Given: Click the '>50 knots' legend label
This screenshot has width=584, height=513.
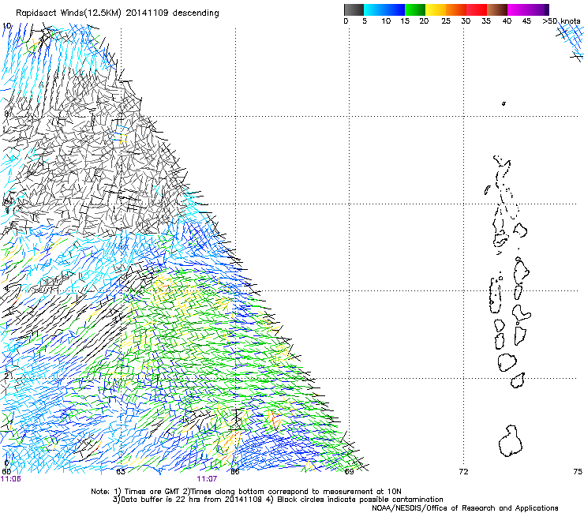Looking at the screenshot, I should pyautogui.click(x=561, y=21).
